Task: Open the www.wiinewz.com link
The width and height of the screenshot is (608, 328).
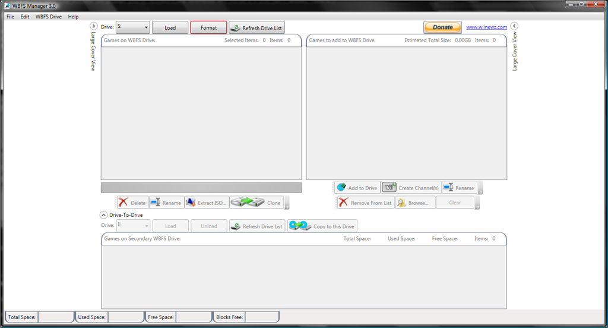Action: (x=486, y=27)
